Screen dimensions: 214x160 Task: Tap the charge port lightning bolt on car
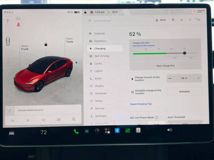(76, 63)
